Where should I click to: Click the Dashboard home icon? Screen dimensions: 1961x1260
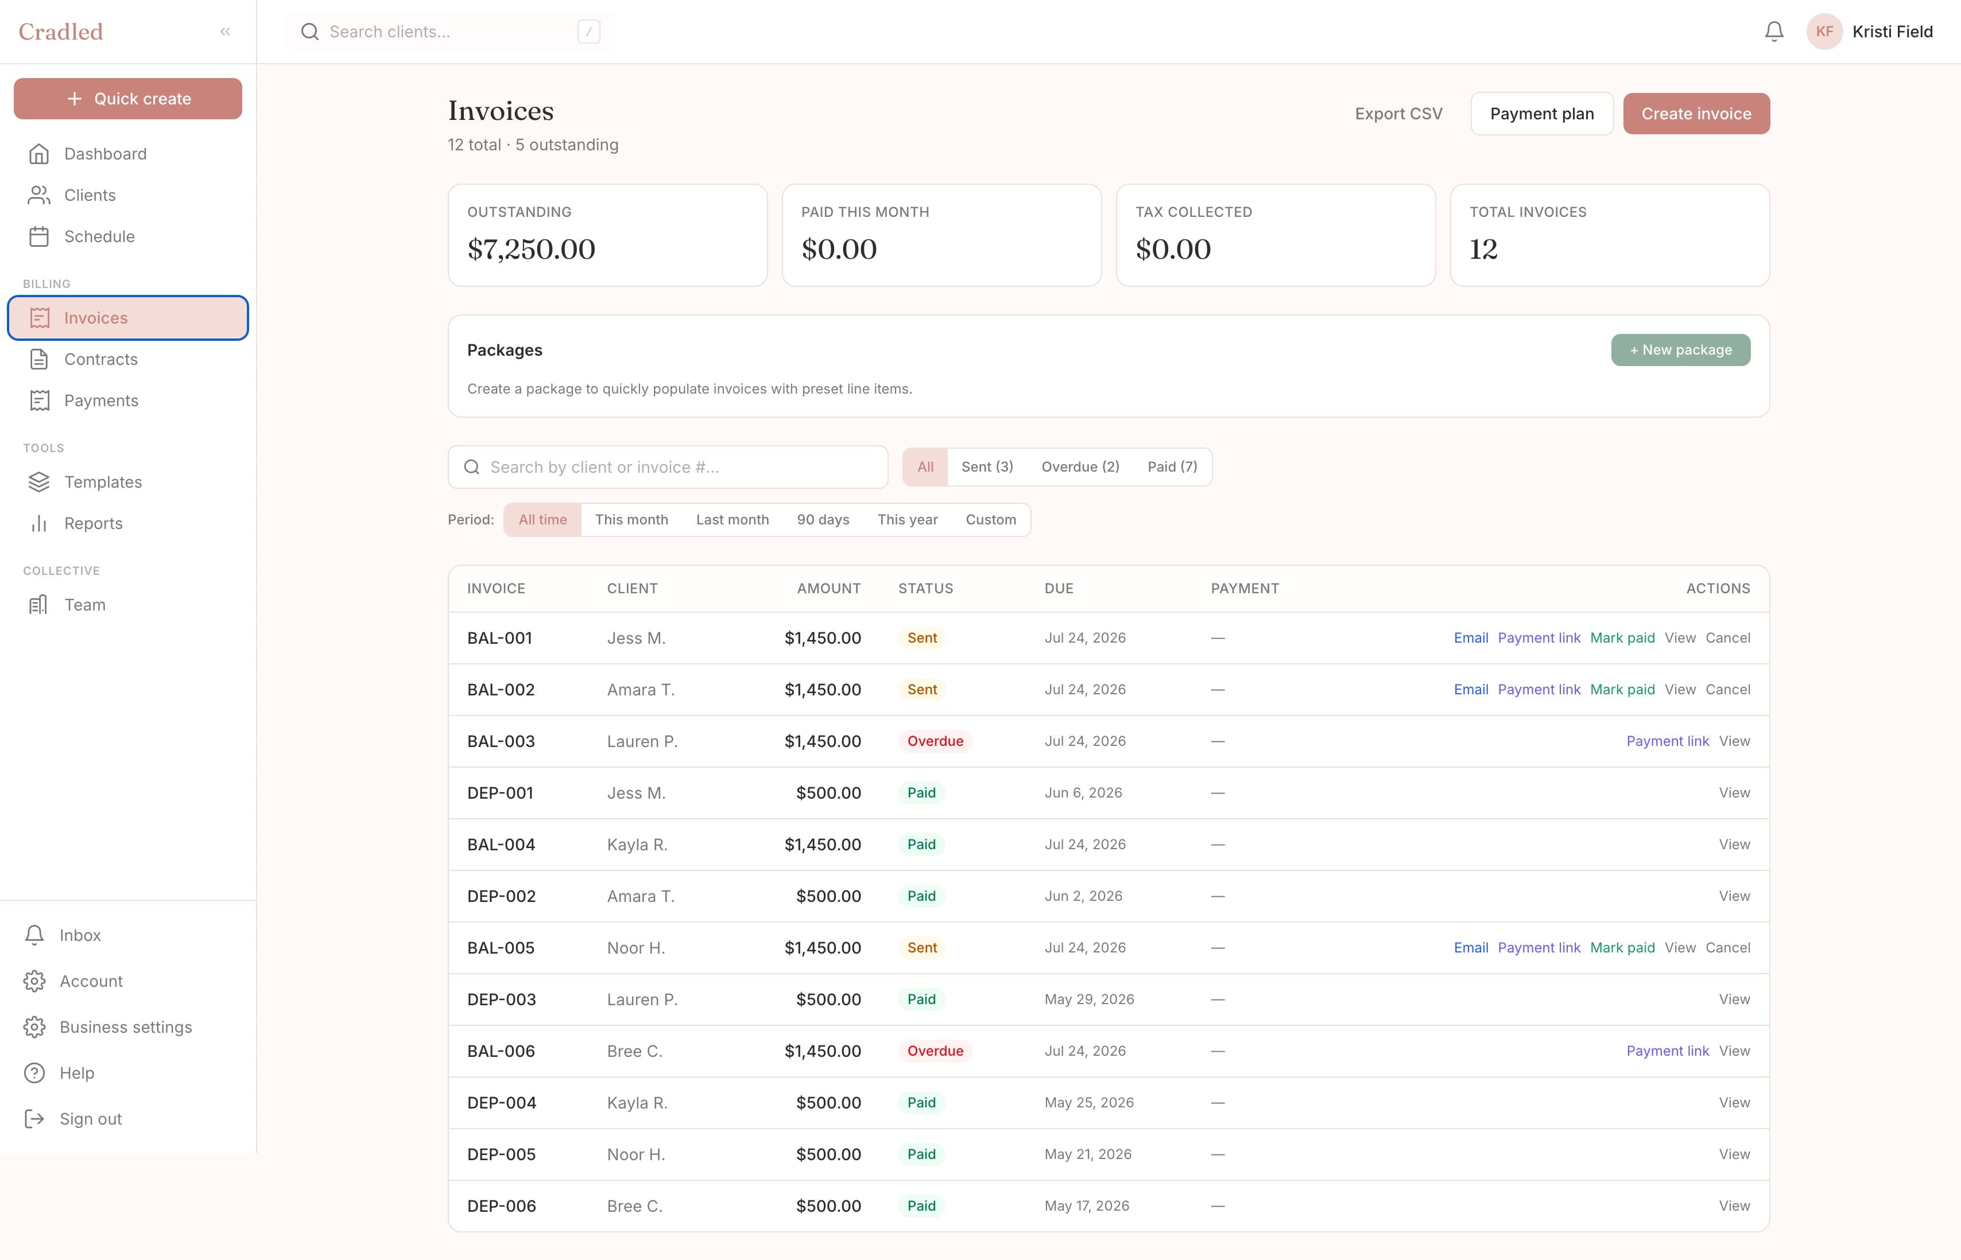coord(39,154)
